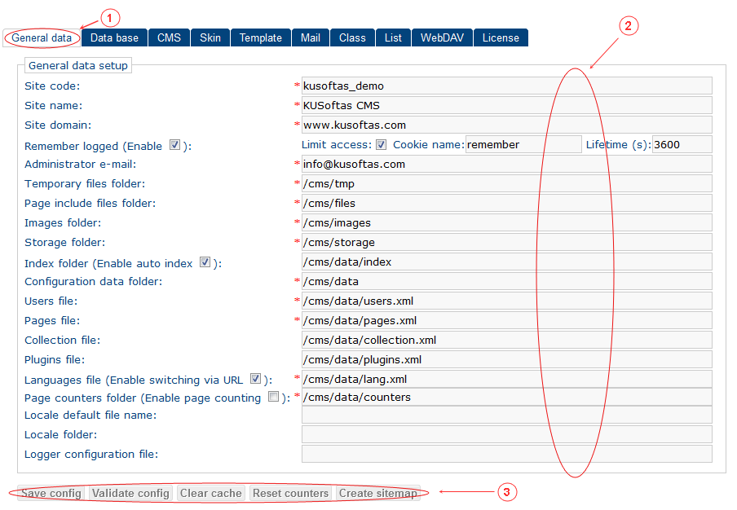Screen dimensions: 737x510
Task: Toggle Enable switching via URL checkbox
Action: click(255, 379)
